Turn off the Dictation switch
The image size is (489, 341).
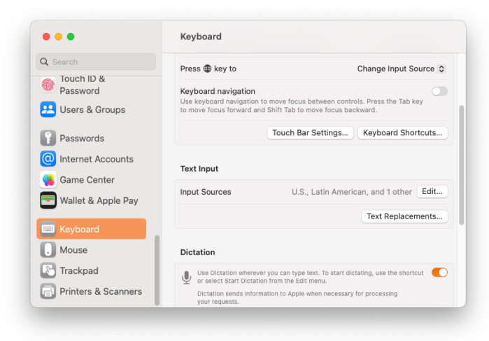pyautogui.click(x=439, y=272)
